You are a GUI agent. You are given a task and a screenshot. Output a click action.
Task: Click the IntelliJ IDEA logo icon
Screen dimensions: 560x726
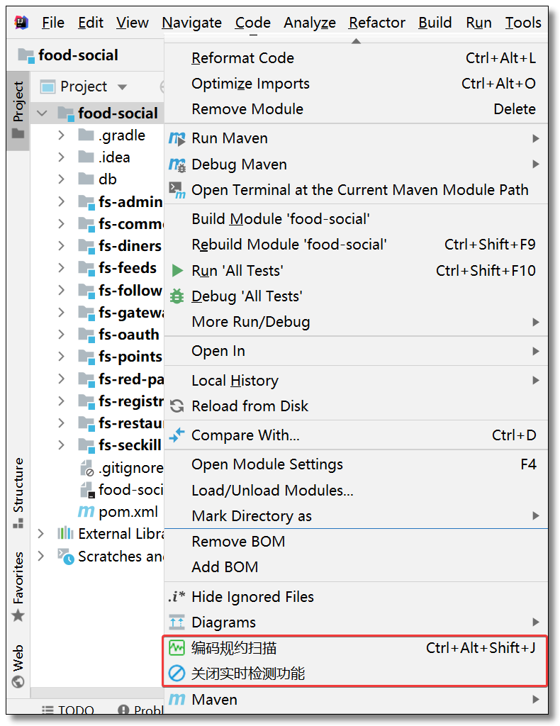[x=21, y=22]
